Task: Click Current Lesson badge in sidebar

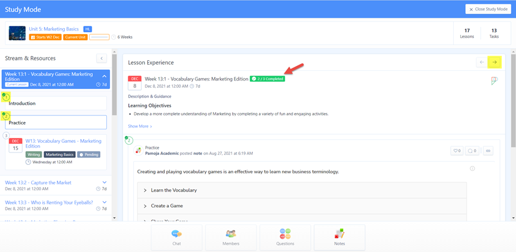Action: tap(16, 85)
